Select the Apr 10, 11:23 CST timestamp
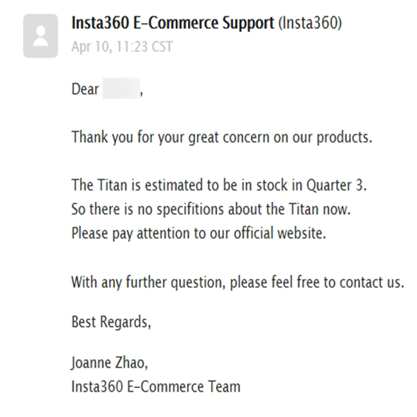The image size is (417, 417). tap(123, 47)
